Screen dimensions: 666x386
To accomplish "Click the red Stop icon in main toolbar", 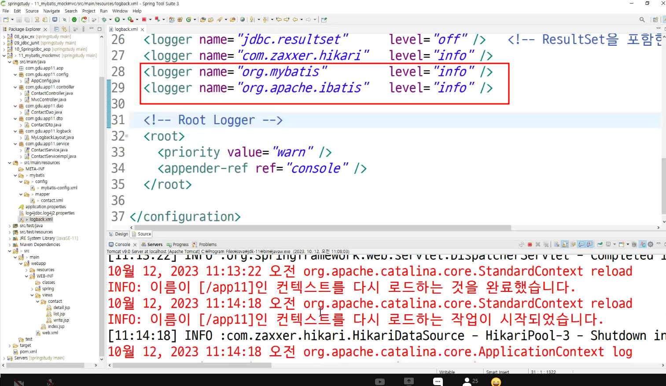I will [144, 19].
